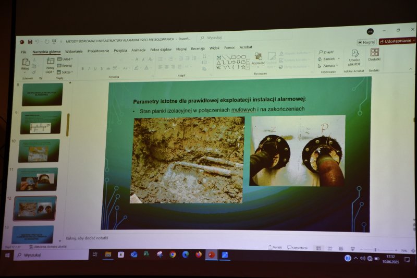Increase font size
The image size is (417, 278).
137,59
